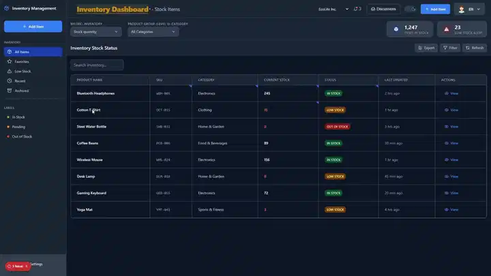Click the Search inventory field
Image resolution: width=491 pixels, height=276 pixels.
click(x=97, y=65)
